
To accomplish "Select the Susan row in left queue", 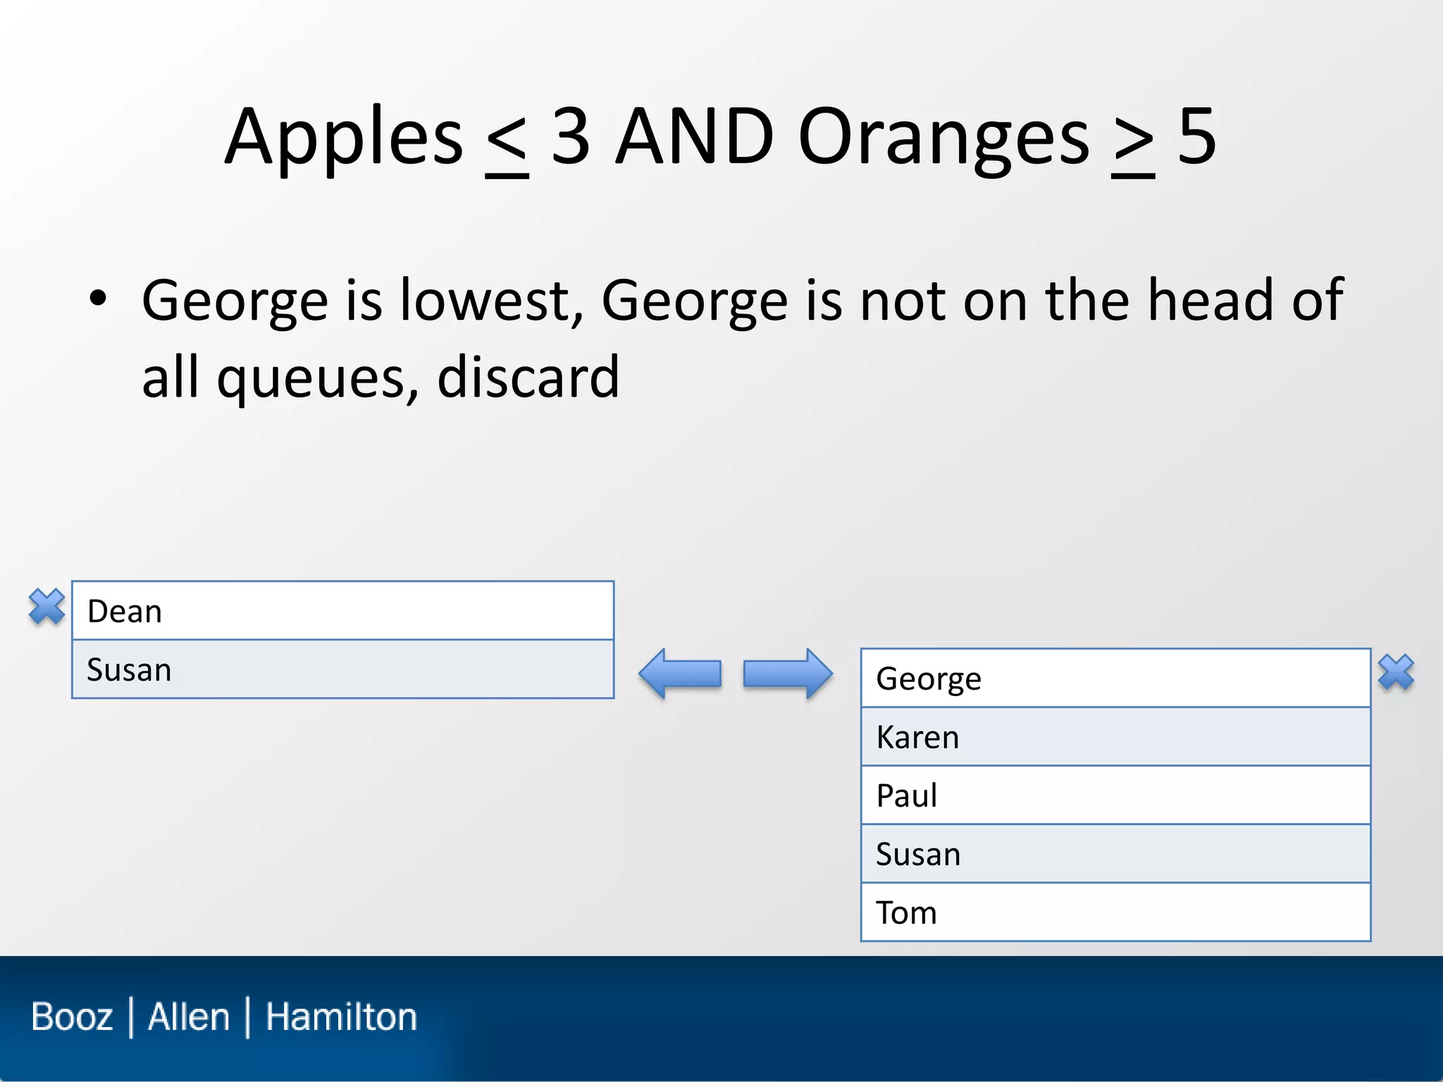I will coord(343,669).
